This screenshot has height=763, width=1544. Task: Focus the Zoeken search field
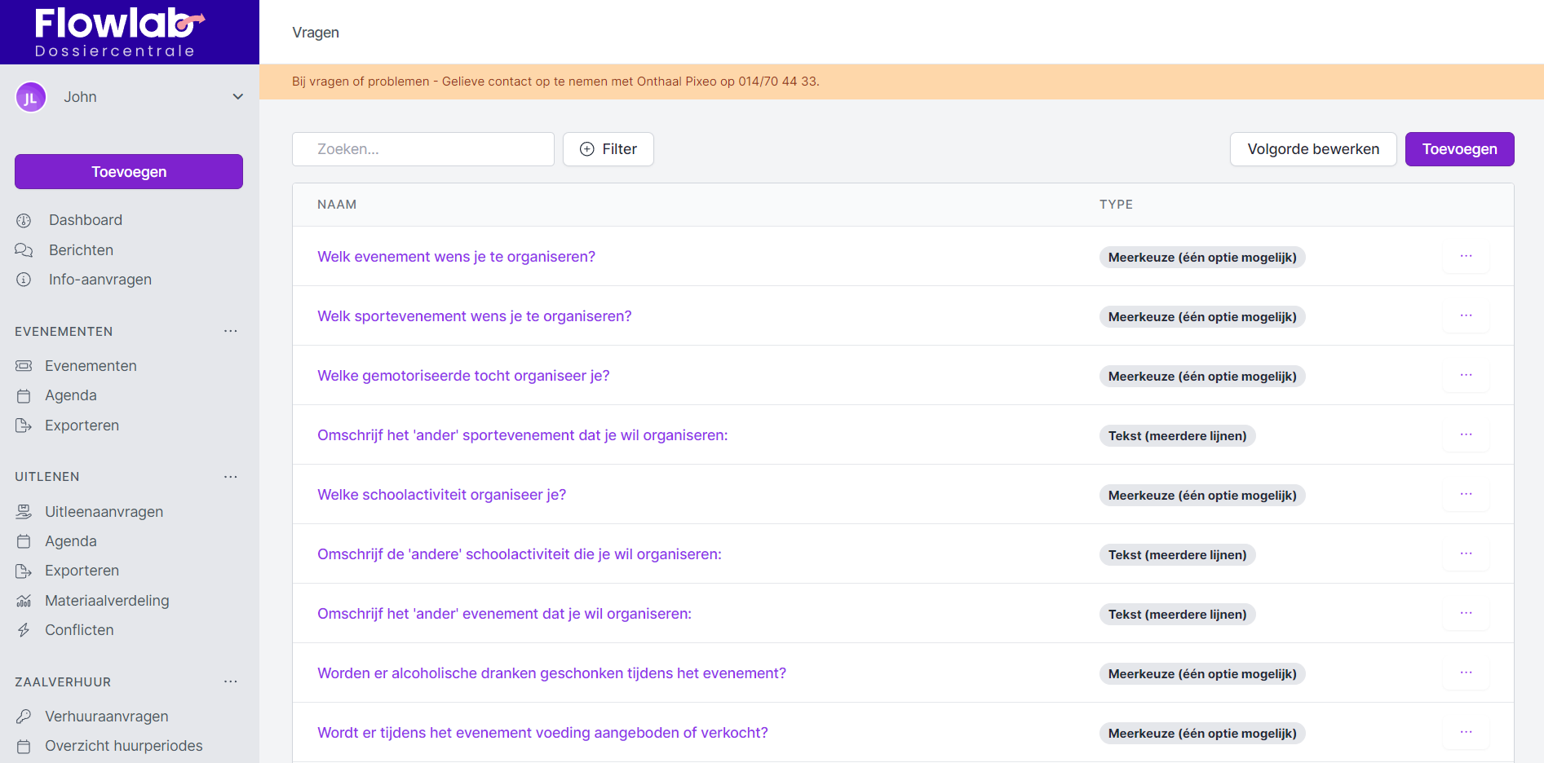422,149
